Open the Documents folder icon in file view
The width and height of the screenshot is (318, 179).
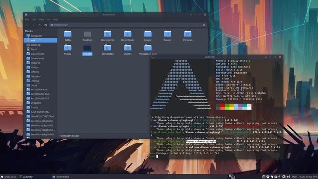(x=107, y=36)
